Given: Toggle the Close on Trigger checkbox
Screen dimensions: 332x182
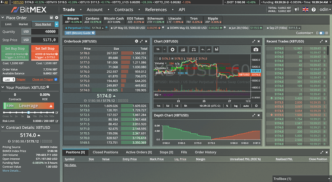Looking at the screenshot, I should pos(56,80).
